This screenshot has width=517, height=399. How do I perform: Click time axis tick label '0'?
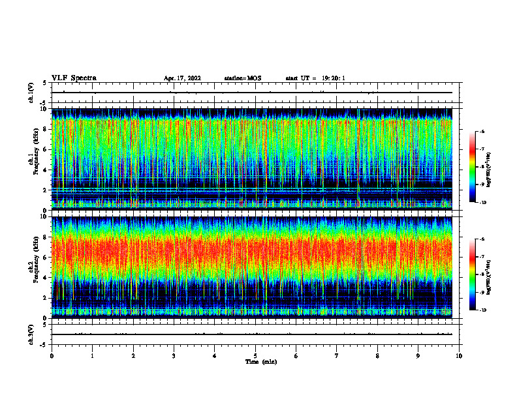click(x=52, y=356)
